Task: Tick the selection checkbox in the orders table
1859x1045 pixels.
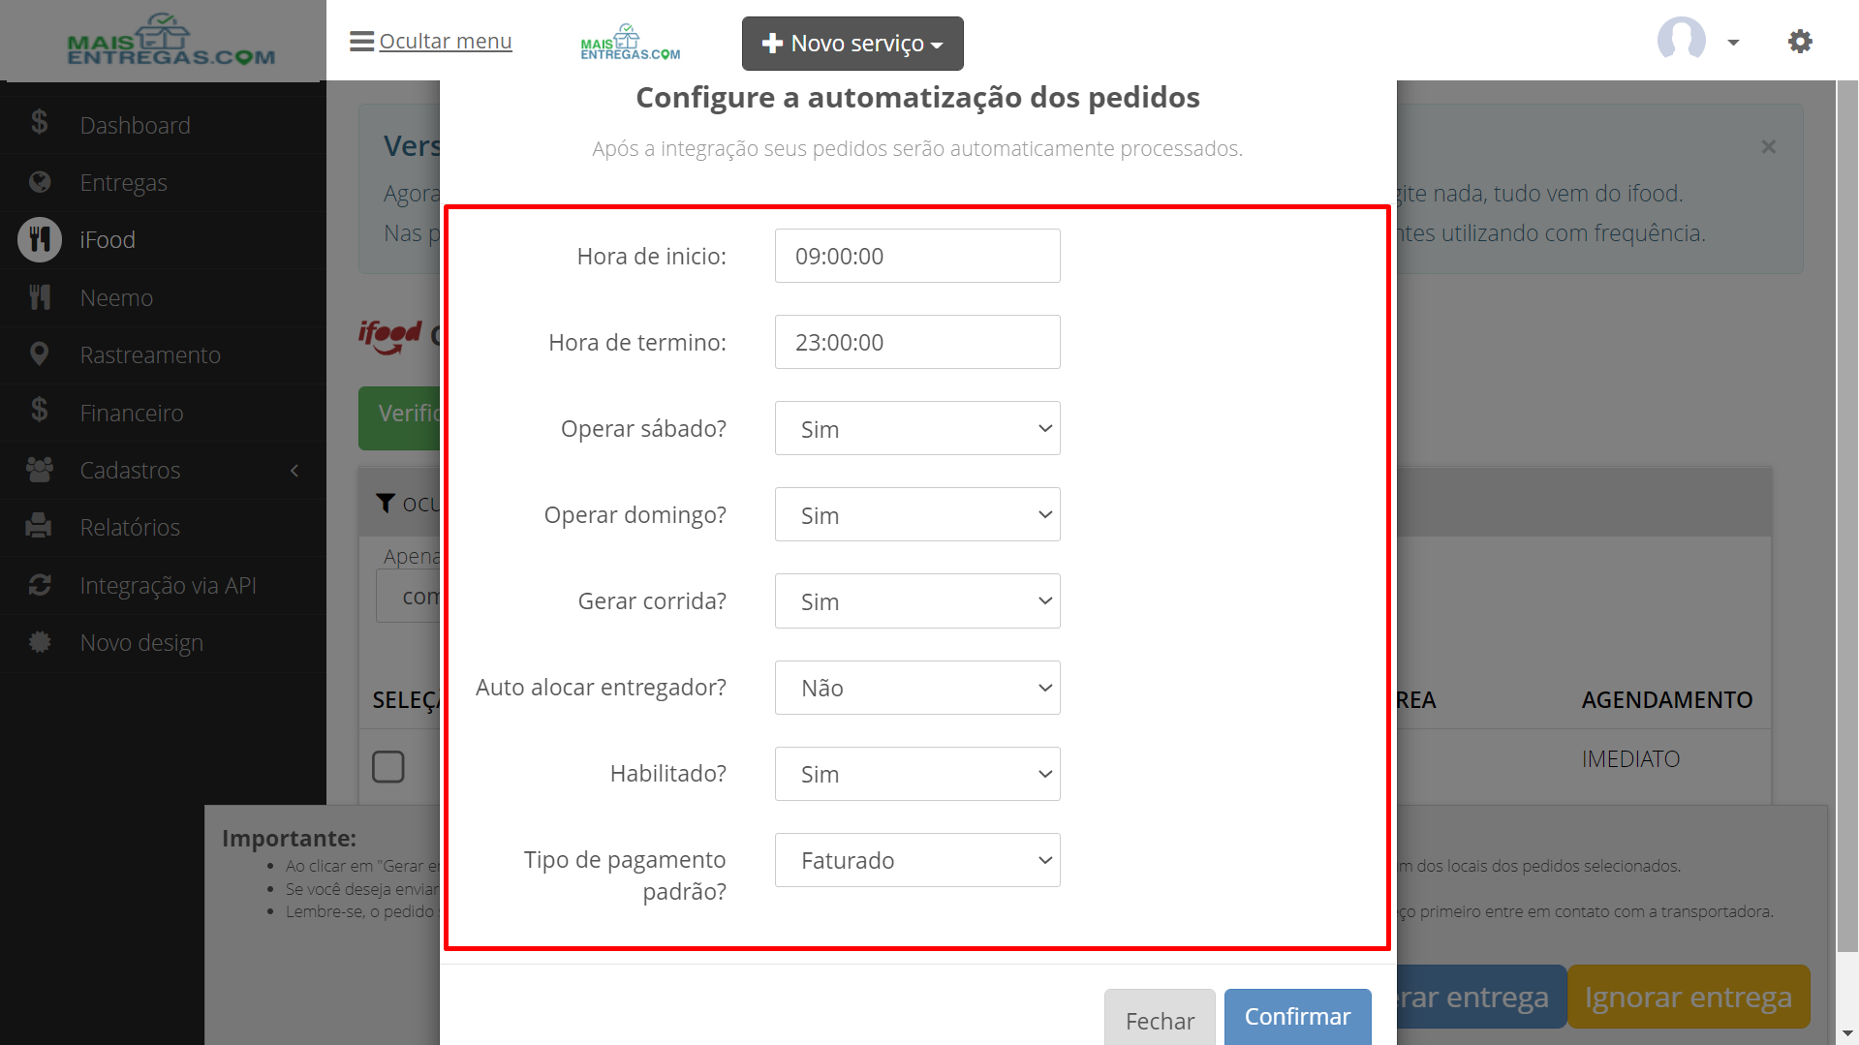Action: 388,766
